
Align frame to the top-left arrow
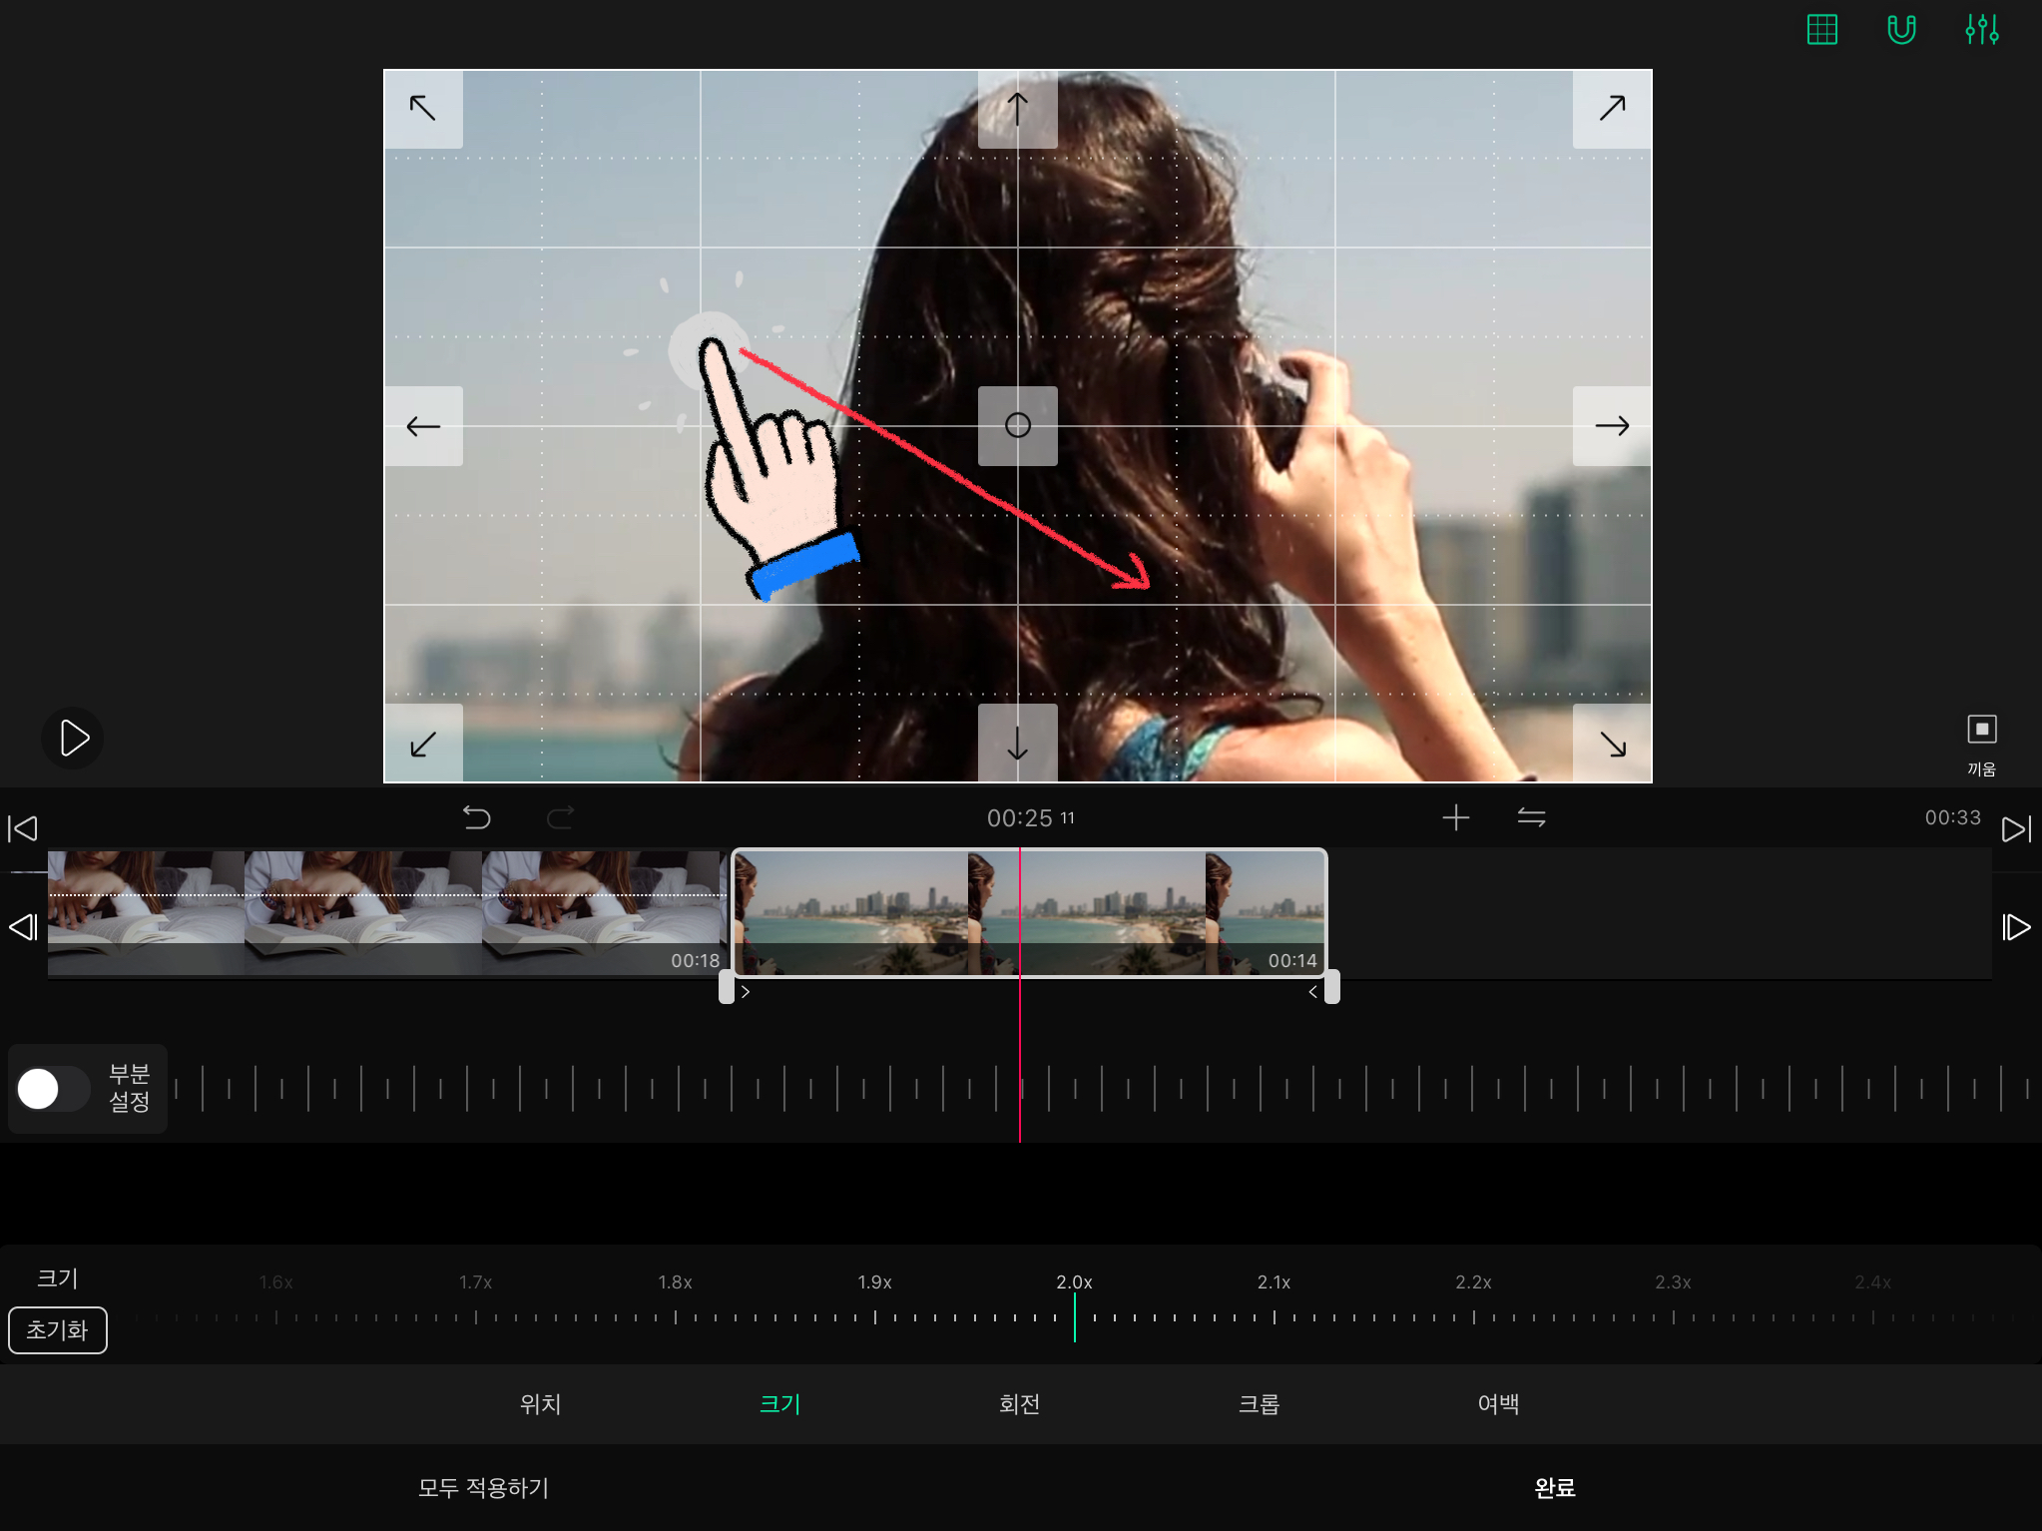point(423,108)
